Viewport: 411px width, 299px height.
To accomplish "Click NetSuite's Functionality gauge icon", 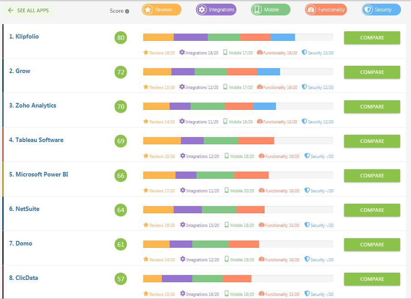I will [261, 225].
